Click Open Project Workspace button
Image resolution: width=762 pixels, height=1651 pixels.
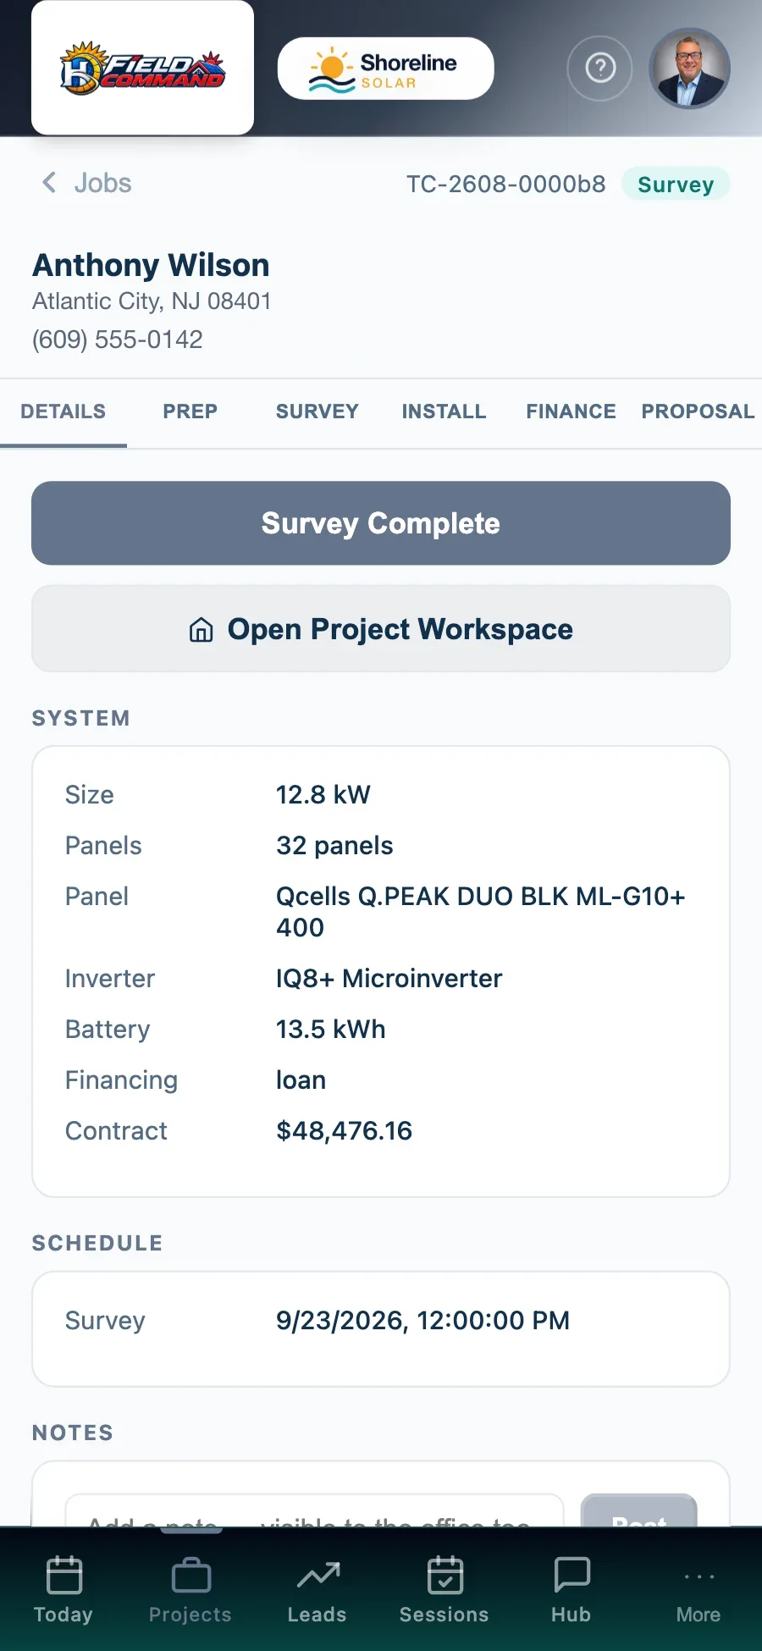(381, 629)
